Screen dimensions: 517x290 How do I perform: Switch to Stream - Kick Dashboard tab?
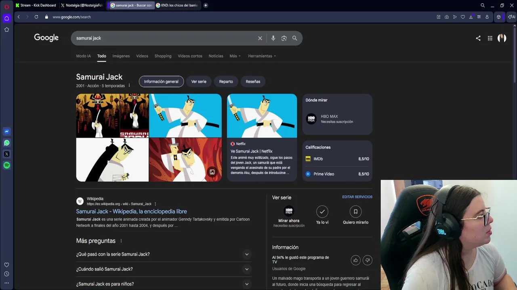pos(36,5)
